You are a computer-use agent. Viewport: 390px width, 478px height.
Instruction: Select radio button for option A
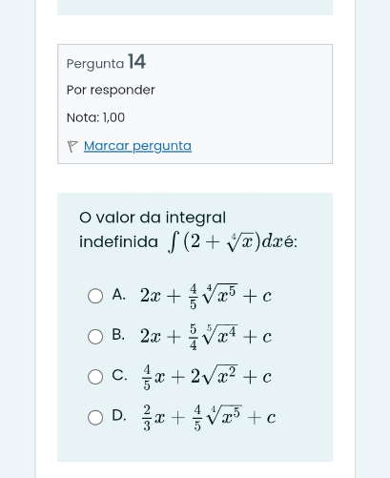[95, 296]
